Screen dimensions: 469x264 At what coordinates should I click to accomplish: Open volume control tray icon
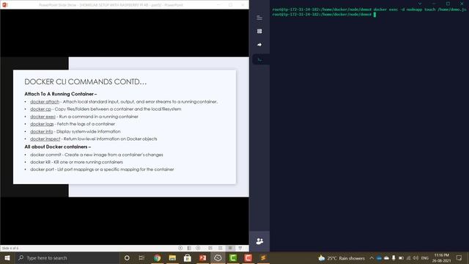pos(416,258)
